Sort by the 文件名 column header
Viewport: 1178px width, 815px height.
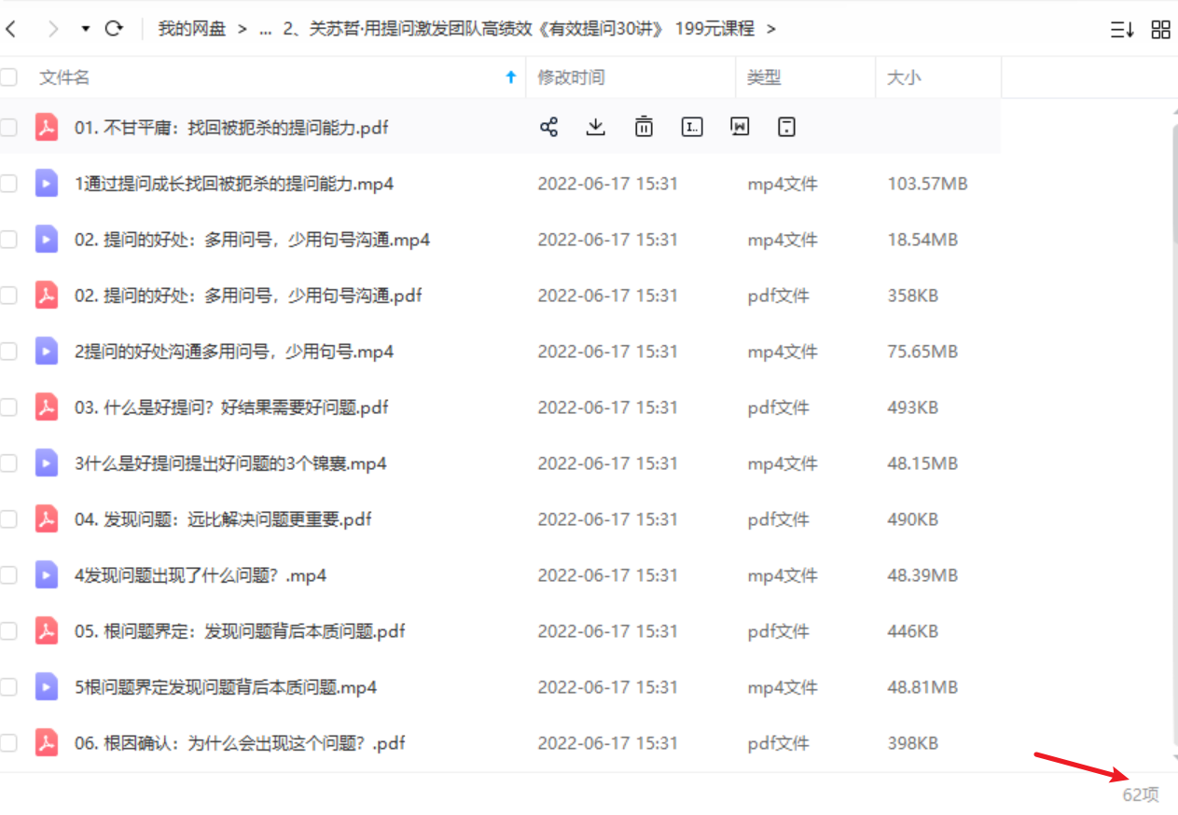click(x=64, y=77)
